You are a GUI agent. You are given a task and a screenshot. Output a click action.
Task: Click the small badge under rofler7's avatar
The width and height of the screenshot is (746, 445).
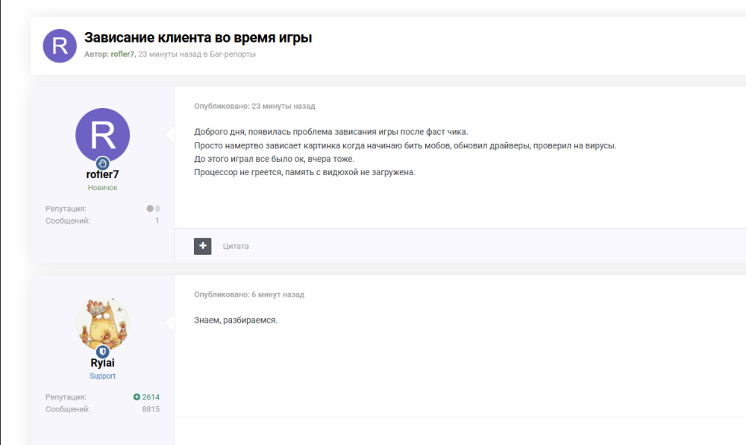click(x=102, y=162)
